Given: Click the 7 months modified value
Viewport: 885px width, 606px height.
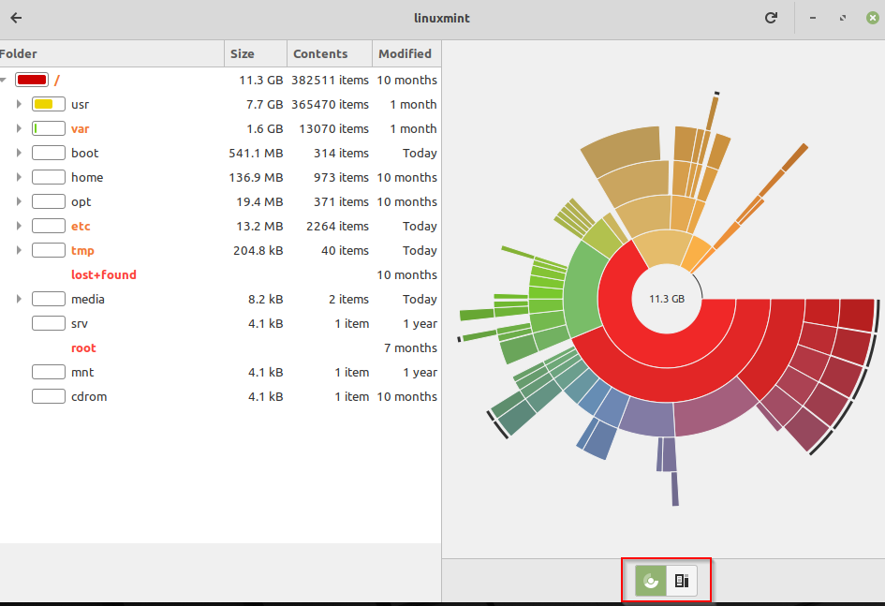Looking at the screenshot, I should pos(410,347).
